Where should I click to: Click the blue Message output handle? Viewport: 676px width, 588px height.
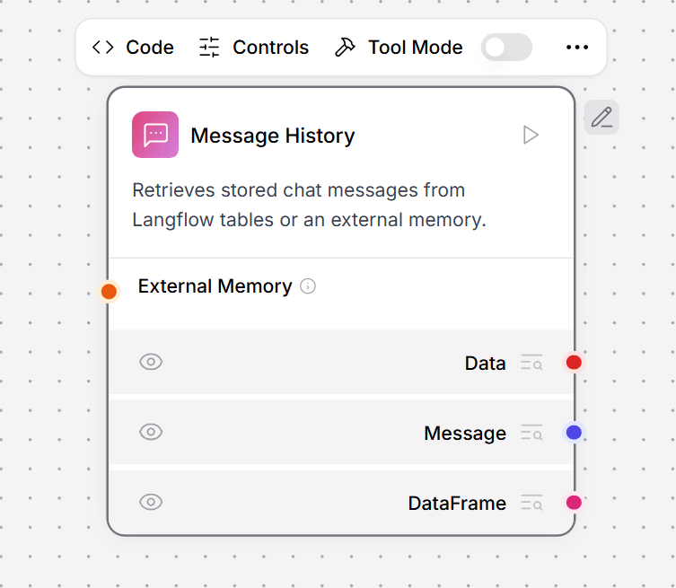(x=574, y=433)
